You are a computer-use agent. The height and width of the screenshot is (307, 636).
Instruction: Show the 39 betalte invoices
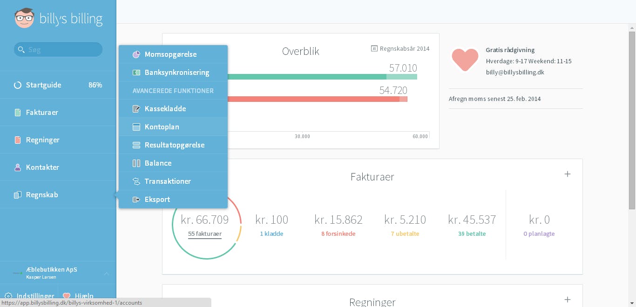point(472,234)
